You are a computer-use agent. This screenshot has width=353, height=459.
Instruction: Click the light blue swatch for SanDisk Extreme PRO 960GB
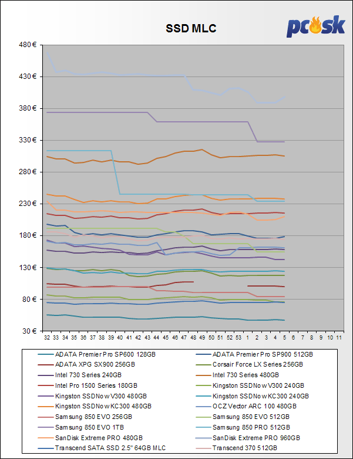point(203,438)
